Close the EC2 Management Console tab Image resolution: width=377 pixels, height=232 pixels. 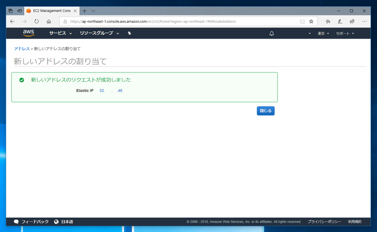coord(75,11)
